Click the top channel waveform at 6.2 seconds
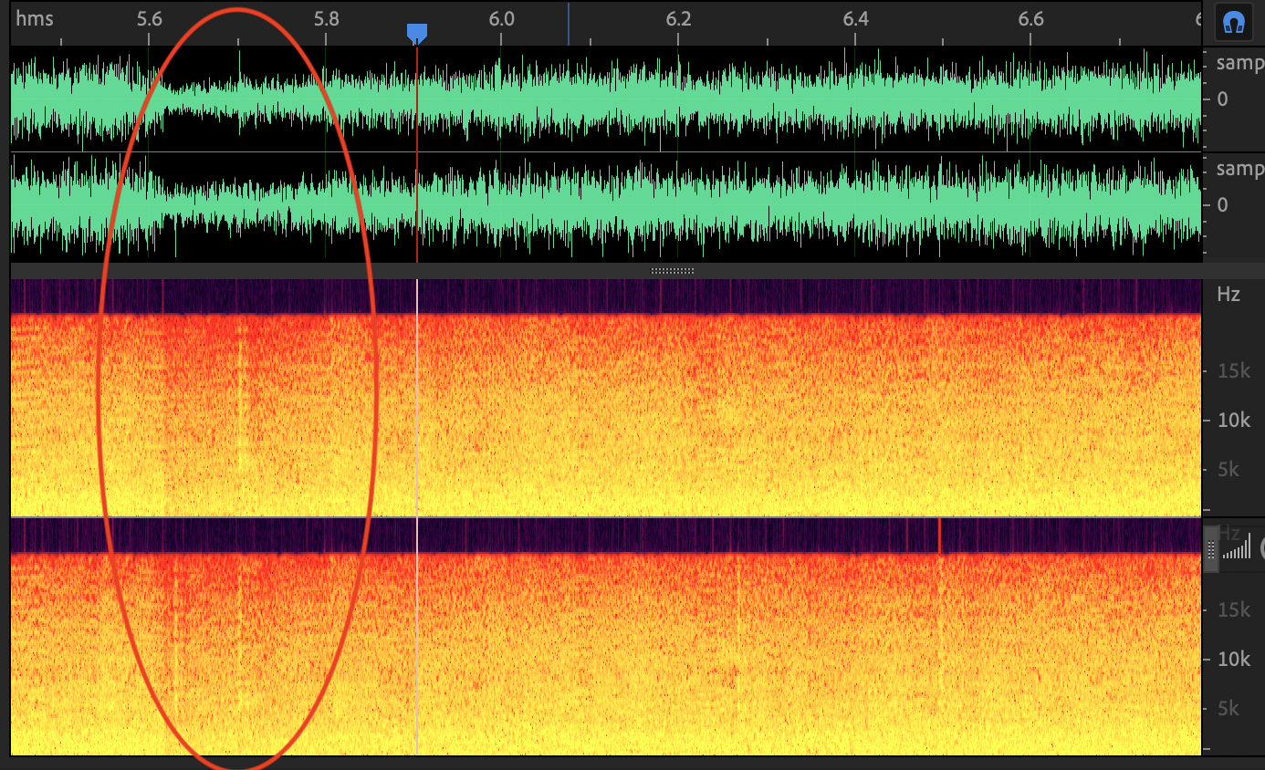 click(x=678, y=99)
